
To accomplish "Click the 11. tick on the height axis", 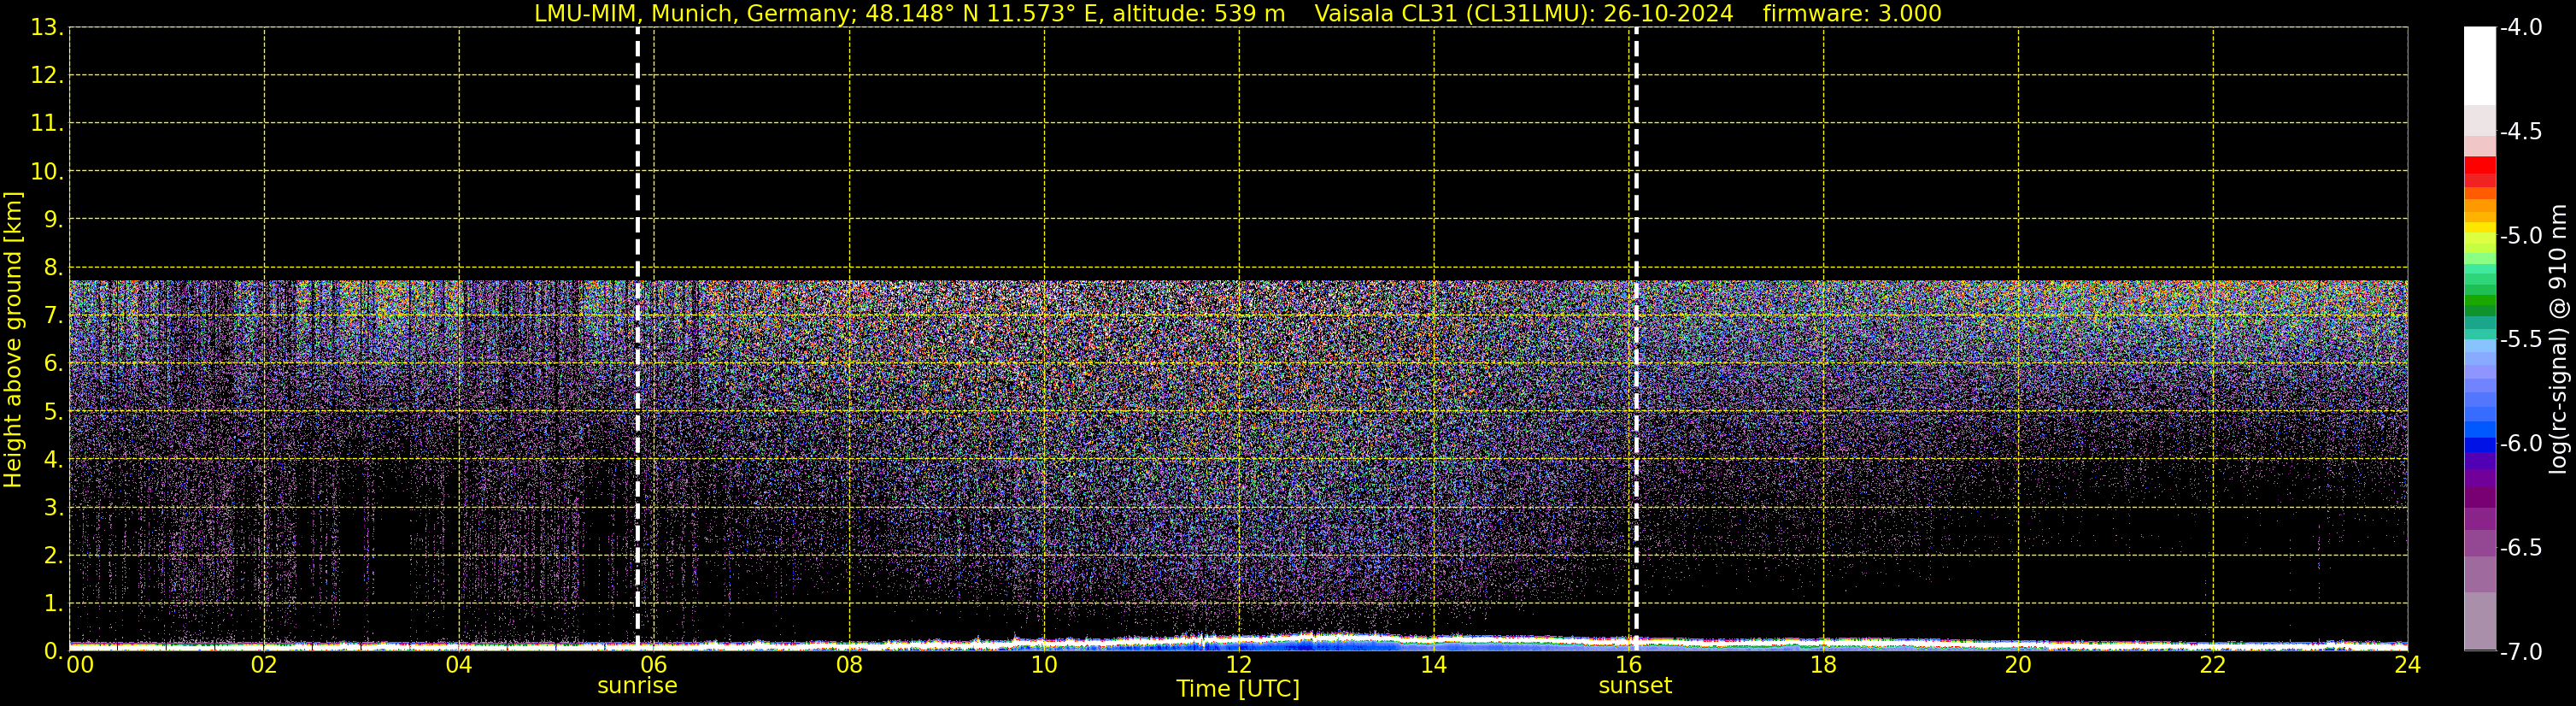I will [x=47, y=124].
